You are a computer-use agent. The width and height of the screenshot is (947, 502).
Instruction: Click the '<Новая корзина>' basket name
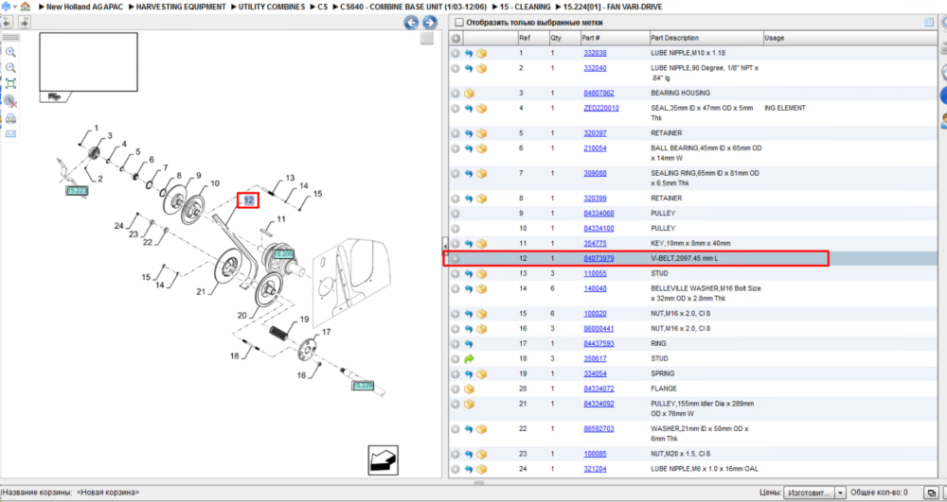[108, 493]
